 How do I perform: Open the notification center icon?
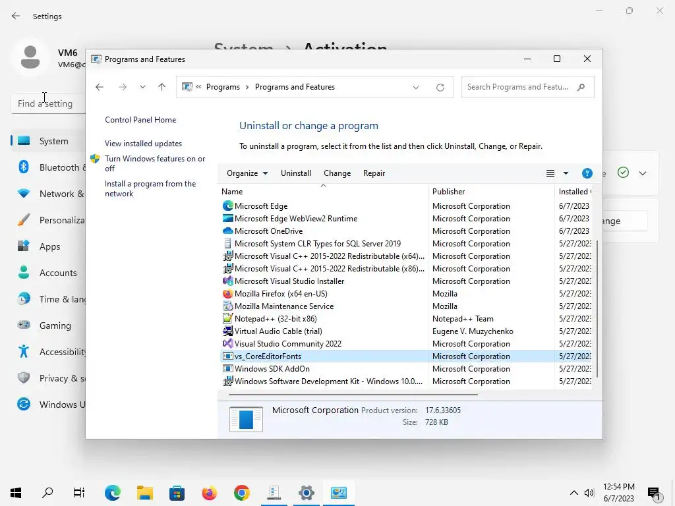coord(655,494)
